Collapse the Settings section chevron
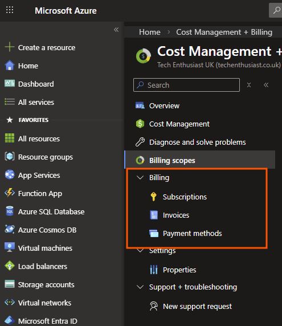This screenshot has width=282, height=326. click(140, 250)
